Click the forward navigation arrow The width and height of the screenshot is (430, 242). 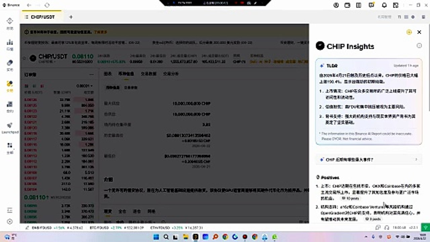point(38,5)
